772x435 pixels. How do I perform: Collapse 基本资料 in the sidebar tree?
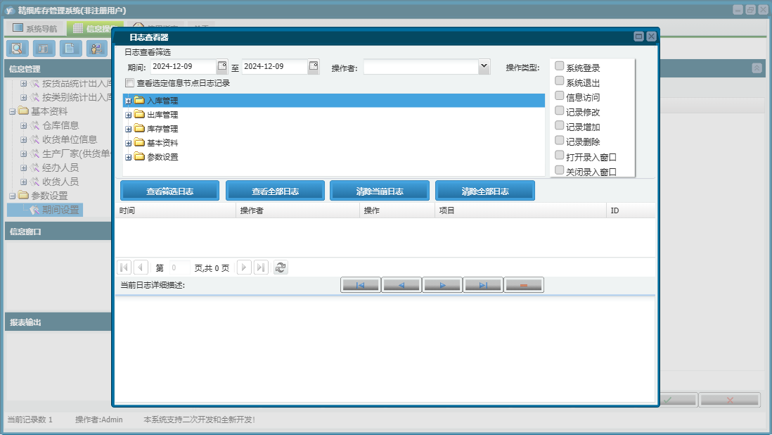pos(13,112)
